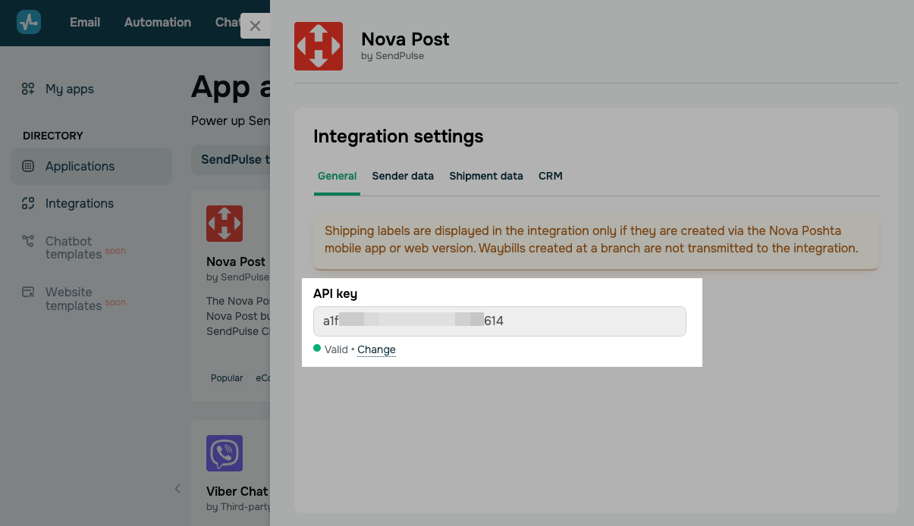Click the Change link under API key
This screenshot has height=526, width=914.
pyautogui.click(x=376, y=349)
